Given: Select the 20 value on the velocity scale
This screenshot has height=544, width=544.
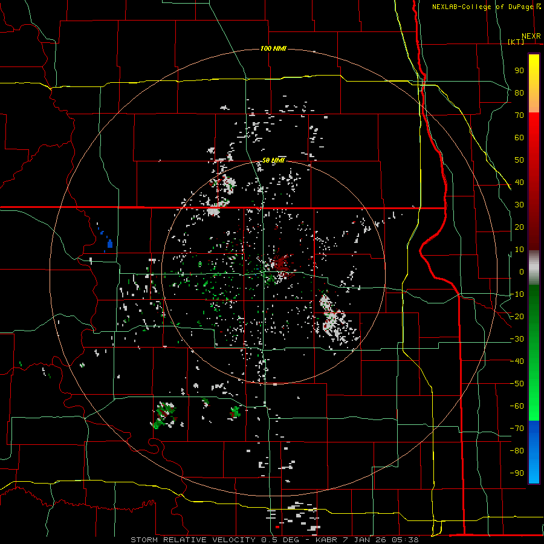Looking at the screenshot, I should coord(519,227).
